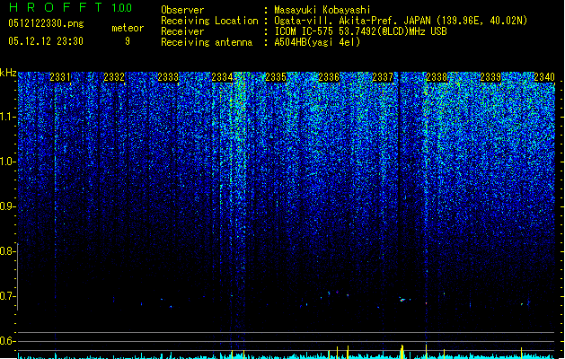Screen dimensions: 565x359
Task: Click the 2334 time marker
Action: coord(222,77)
